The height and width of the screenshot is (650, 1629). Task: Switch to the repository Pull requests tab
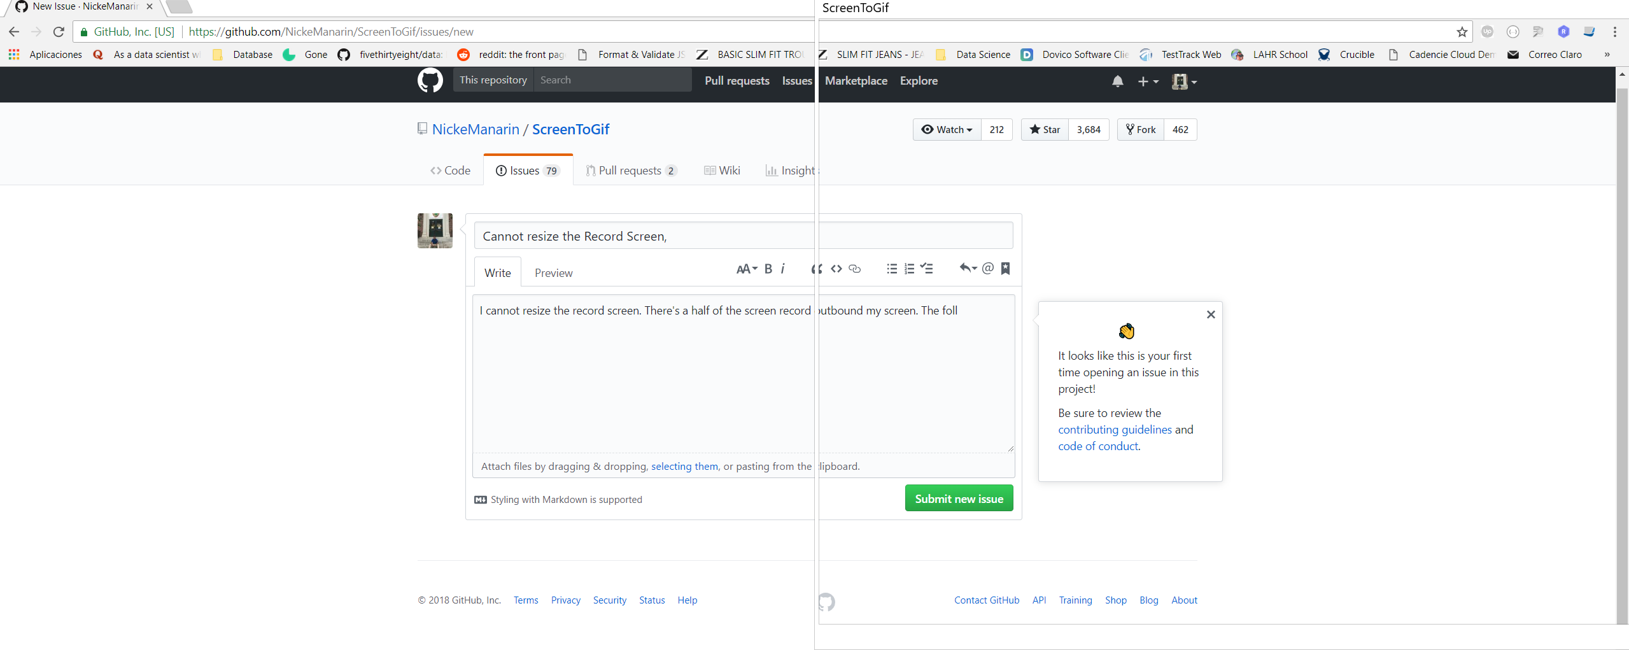[x=631, y=171]
